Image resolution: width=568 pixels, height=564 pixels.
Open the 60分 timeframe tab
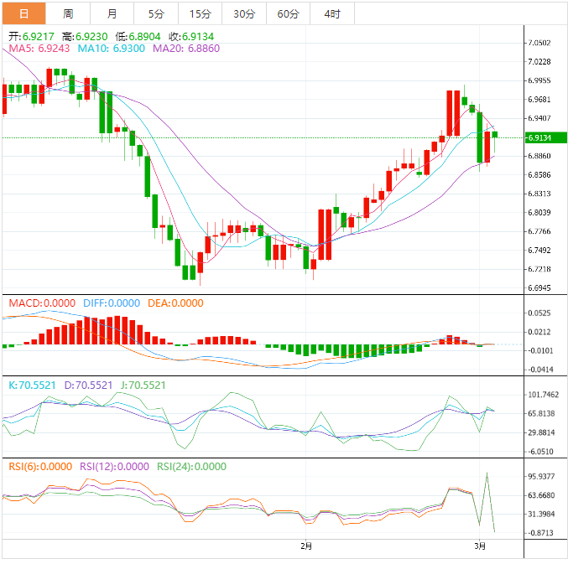point(289,13)
